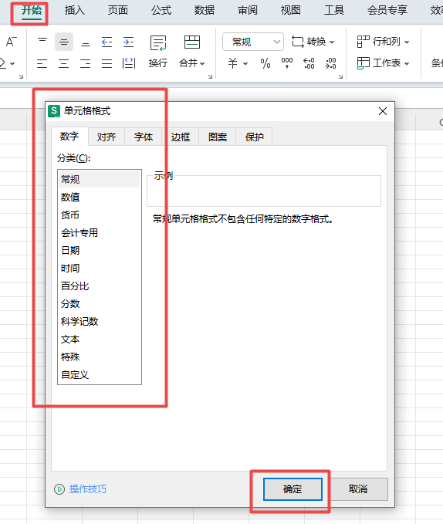Screen dimensions: 443x524
Task: Switch to 保护 tab in dialog
Action: click(x=254, y=137)
